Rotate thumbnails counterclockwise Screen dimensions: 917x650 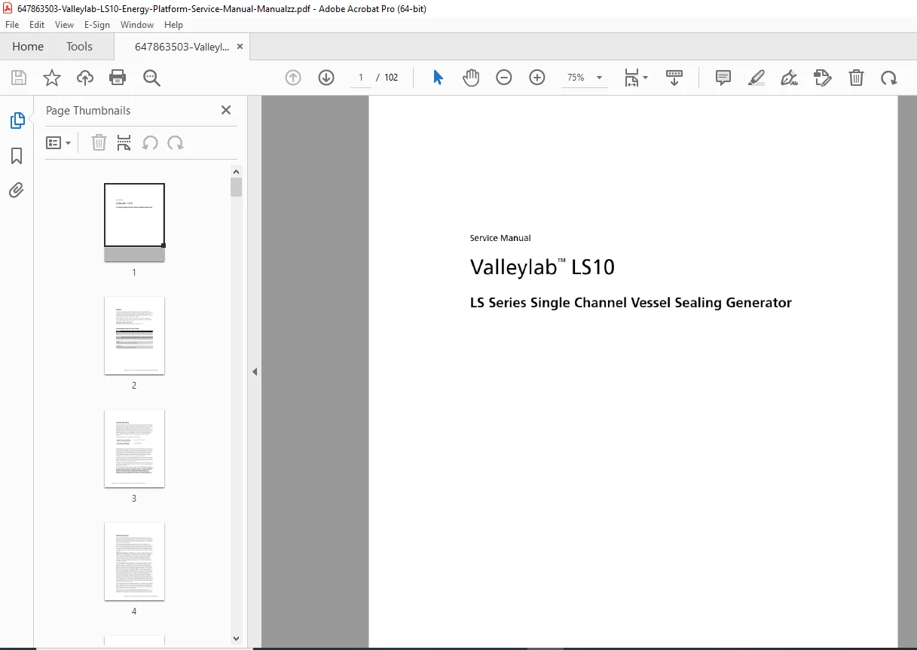[x=150, y=142]
